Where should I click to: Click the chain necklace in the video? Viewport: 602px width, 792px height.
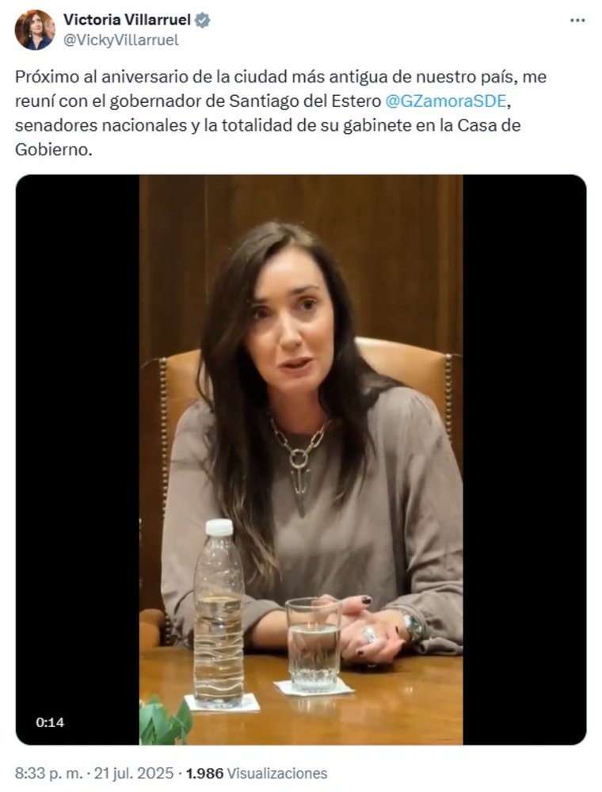click(x=300, y=463)
